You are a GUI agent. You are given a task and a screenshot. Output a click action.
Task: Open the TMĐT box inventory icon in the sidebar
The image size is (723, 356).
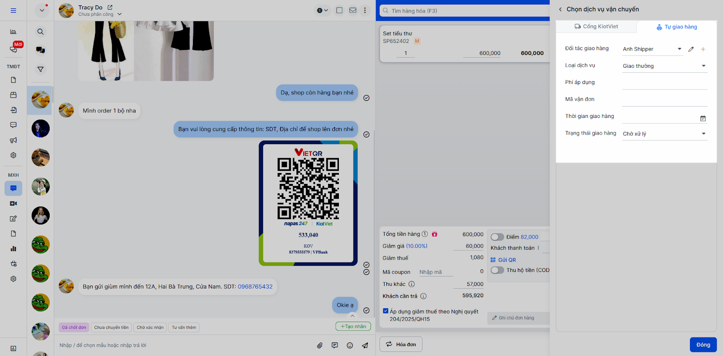click(13, 95)
